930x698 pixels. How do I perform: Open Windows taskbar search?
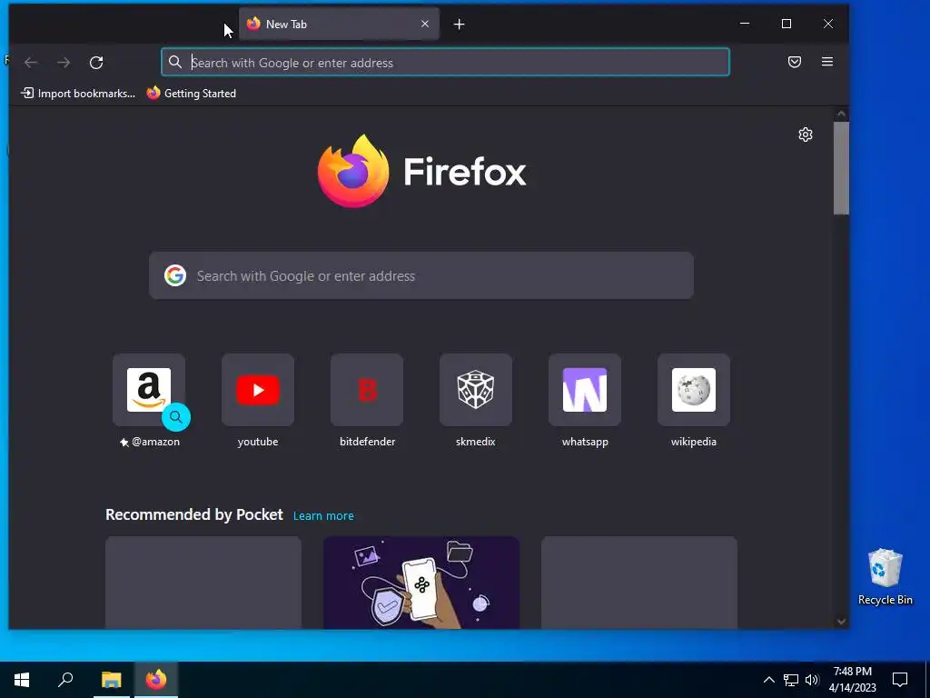pos(65,680)
